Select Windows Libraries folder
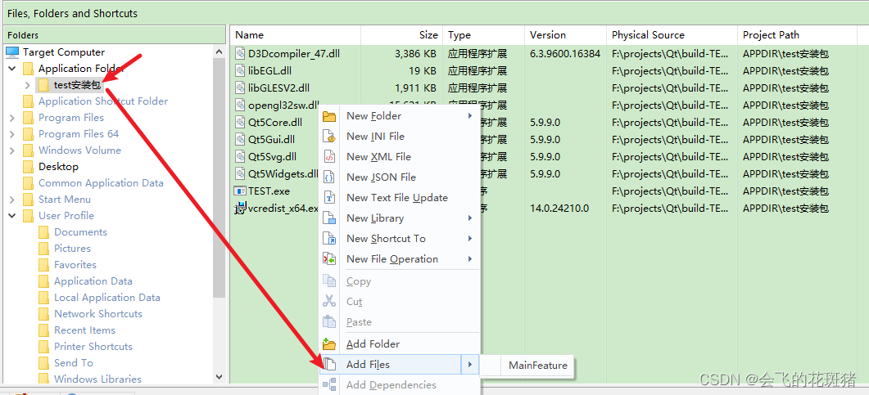The image size is (869, 395). point(97,379)
